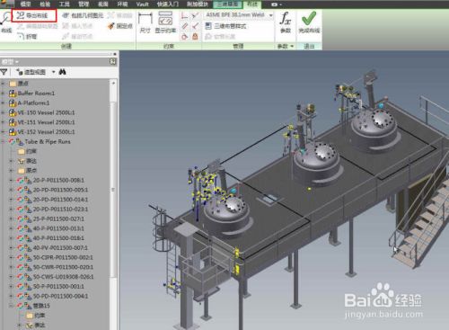Click the browser filter funnel icon
Image resolution: width=449 pixels, height=330 pixels.
(4, 72)
